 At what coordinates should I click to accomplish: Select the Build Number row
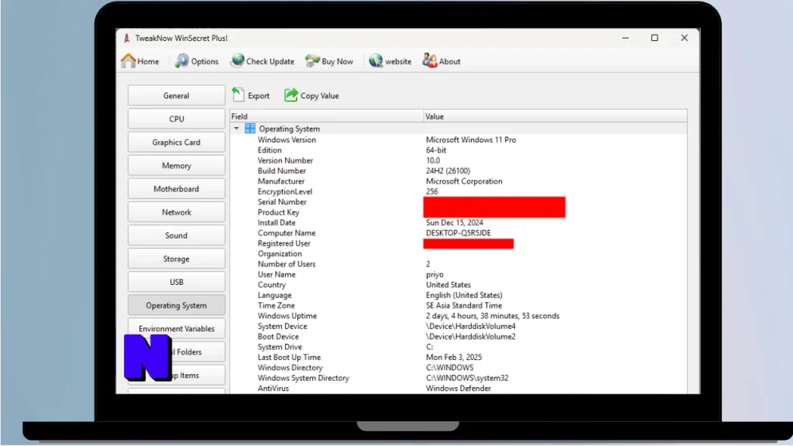(458, 171)
